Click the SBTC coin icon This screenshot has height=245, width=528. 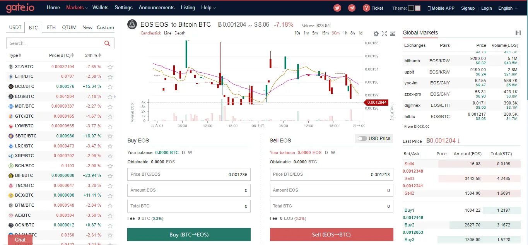(x=11, y=136)
